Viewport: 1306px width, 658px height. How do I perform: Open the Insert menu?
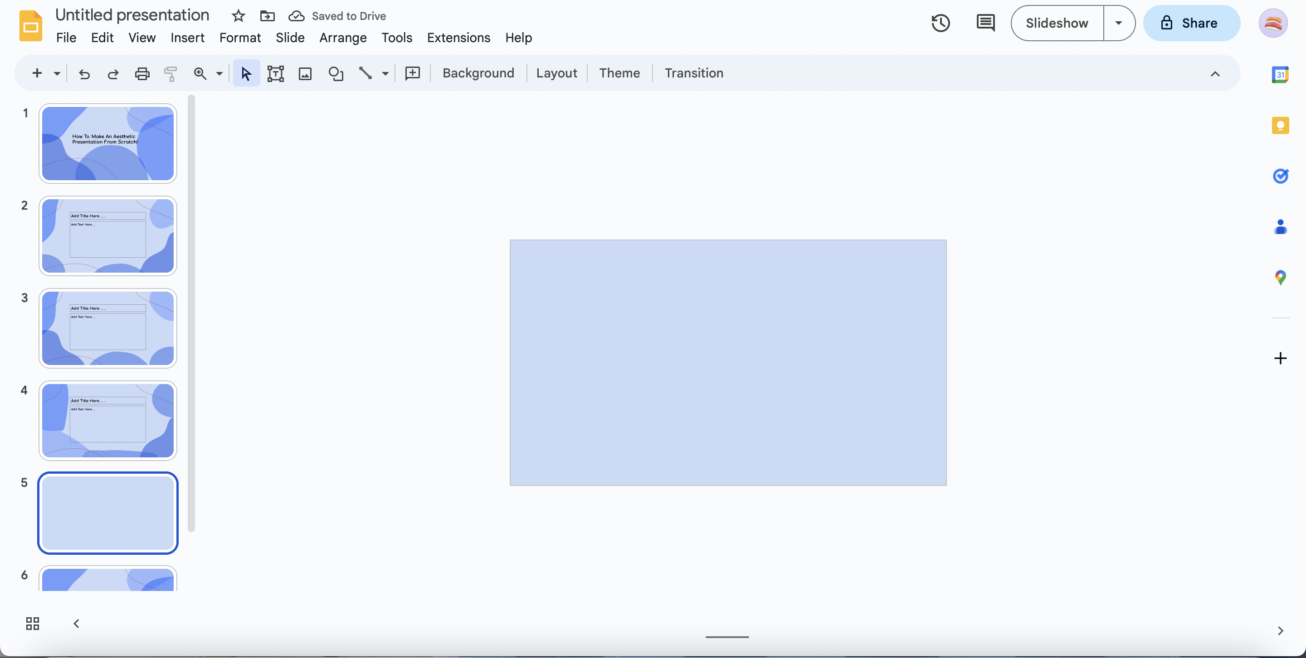[x=187, y=38]
